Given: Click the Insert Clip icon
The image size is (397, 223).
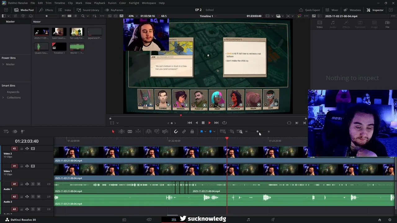Looking at the screenshot, I should pyautogui.click(x=149, y=132).
